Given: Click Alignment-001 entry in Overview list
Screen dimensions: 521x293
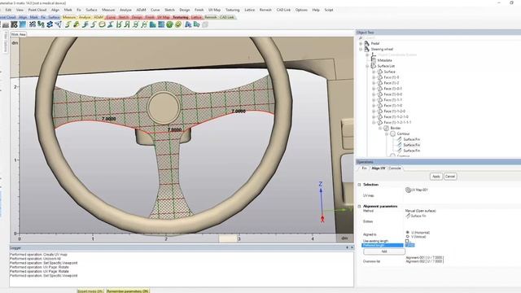Looking at the screenshot, I should tap(424, 258).
